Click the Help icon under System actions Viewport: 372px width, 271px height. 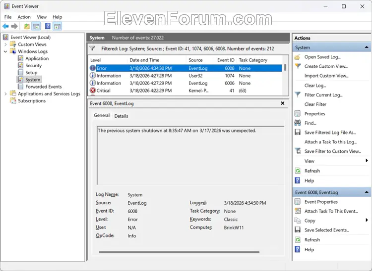pos(298,181)
